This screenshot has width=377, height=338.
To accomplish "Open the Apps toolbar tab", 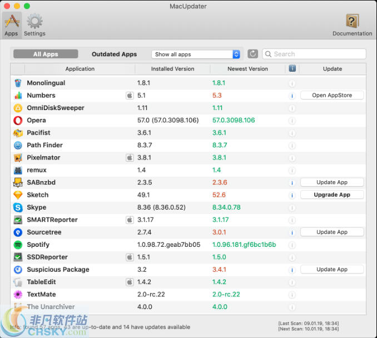I will coord(11,25).
